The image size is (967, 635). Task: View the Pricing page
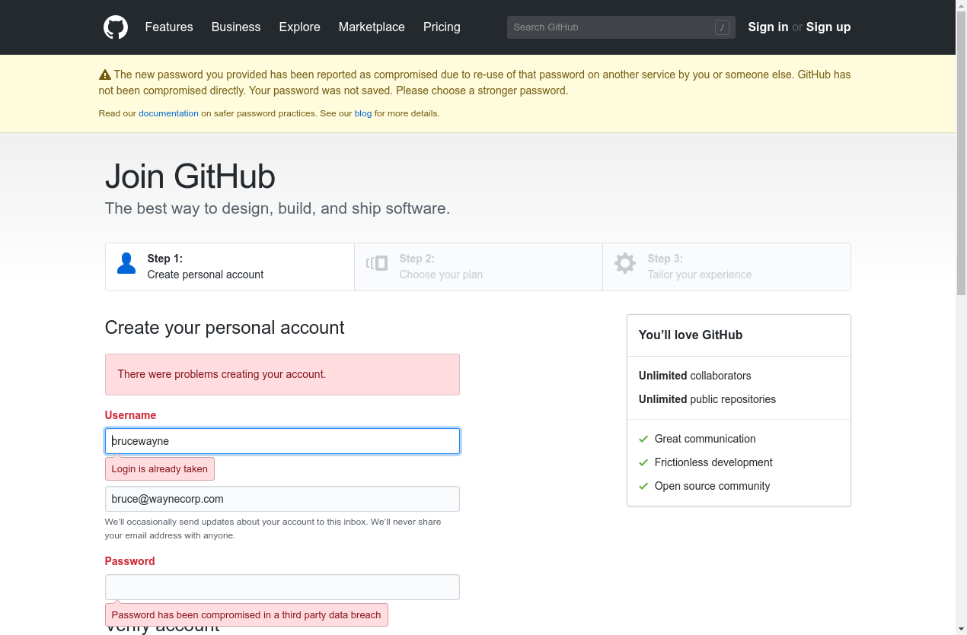[x=442, y=27]
